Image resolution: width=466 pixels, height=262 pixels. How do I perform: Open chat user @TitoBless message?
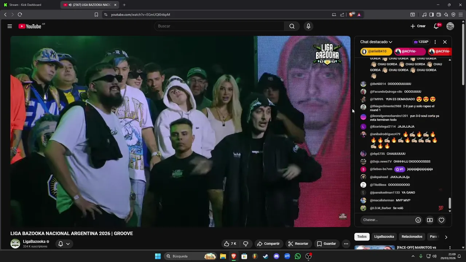[390, 185]
